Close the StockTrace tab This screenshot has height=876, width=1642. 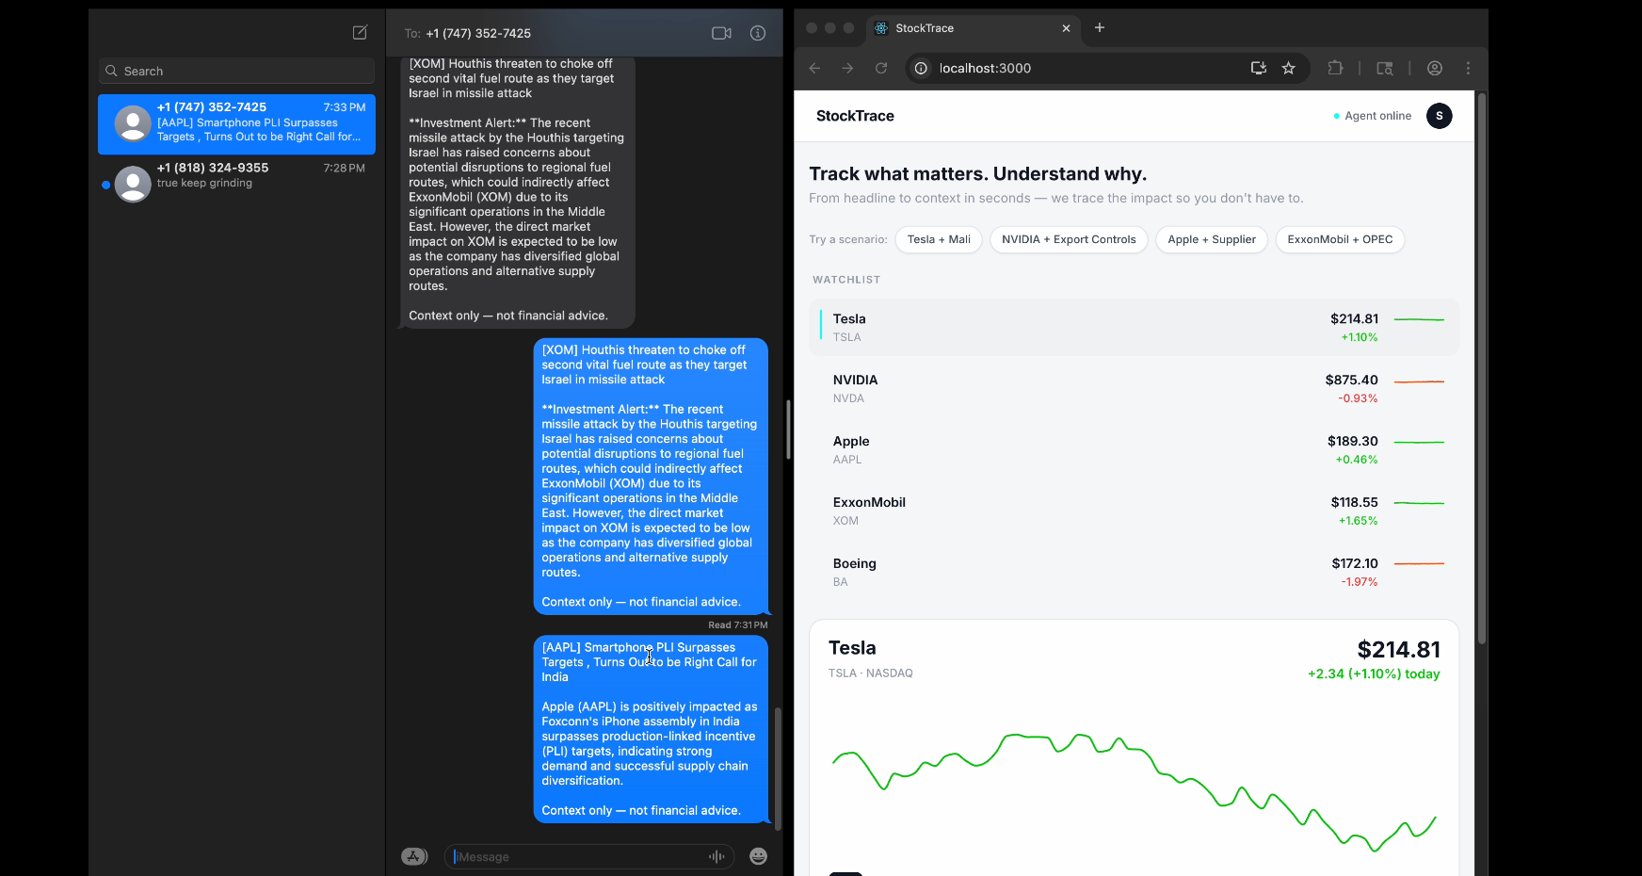[x=1066, y=28]
